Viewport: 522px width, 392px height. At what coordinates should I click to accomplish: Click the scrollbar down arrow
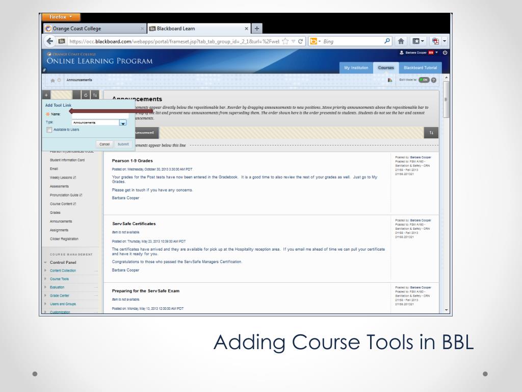point(446,310)
